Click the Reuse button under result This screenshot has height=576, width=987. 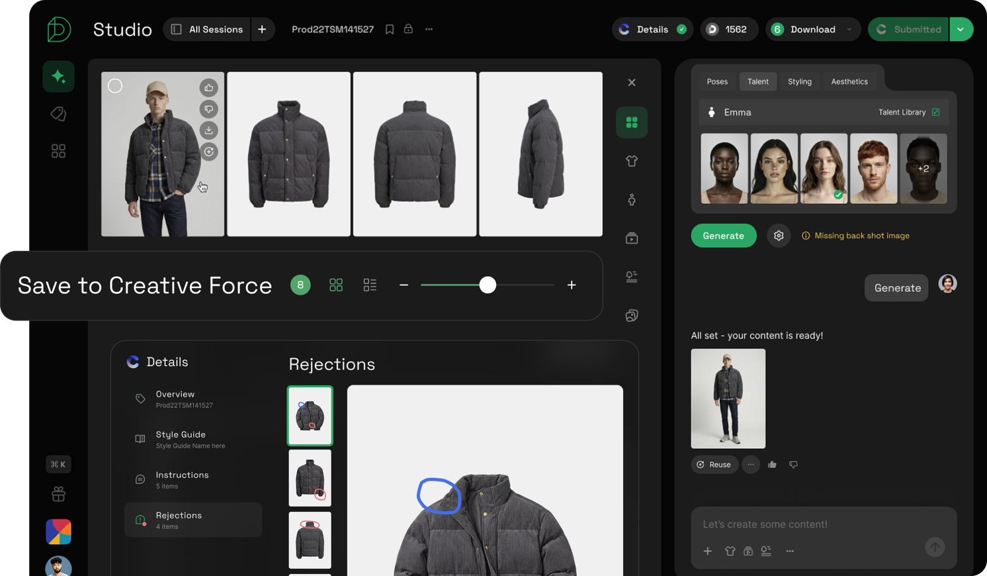point(714,465)
